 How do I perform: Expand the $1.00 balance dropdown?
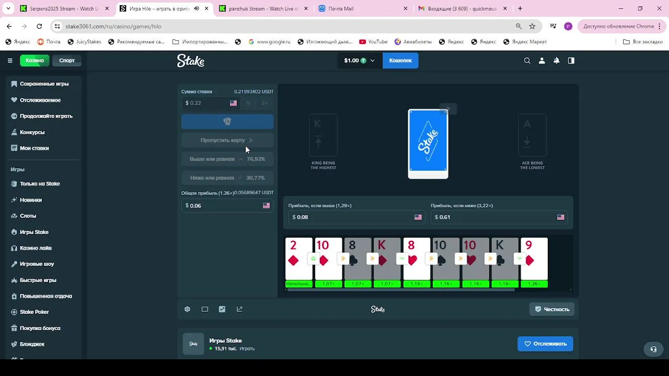[359, 61]
